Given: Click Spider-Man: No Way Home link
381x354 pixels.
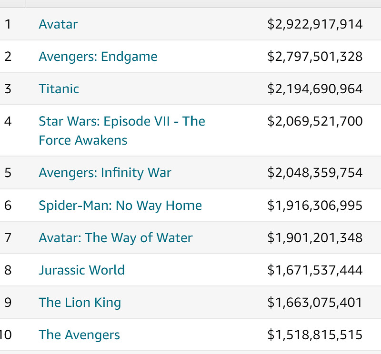Looking at the screenshot, I should coord(120,206).
